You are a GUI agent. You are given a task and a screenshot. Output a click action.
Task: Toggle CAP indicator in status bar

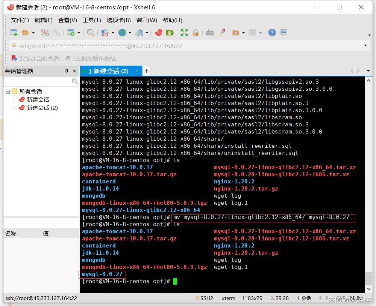click(x=340, y=298)
